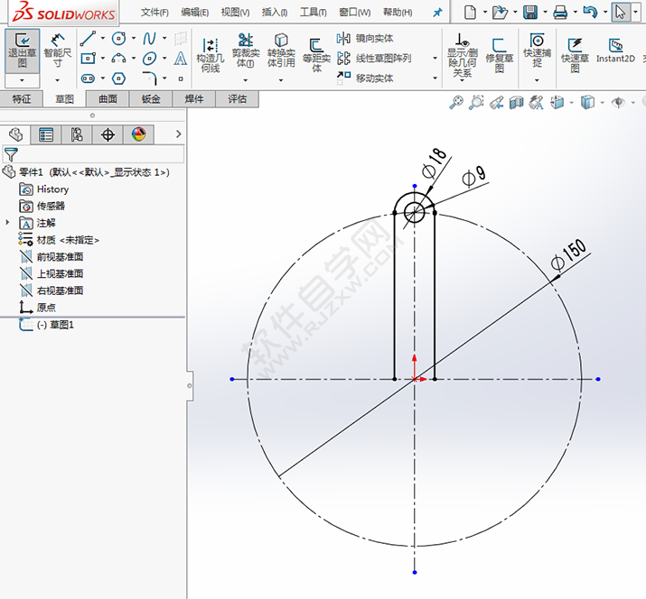This screenshot has width=646, height=599.
Task: Click Mirror Entities (镜向实体)
Action: click(365, 38)
